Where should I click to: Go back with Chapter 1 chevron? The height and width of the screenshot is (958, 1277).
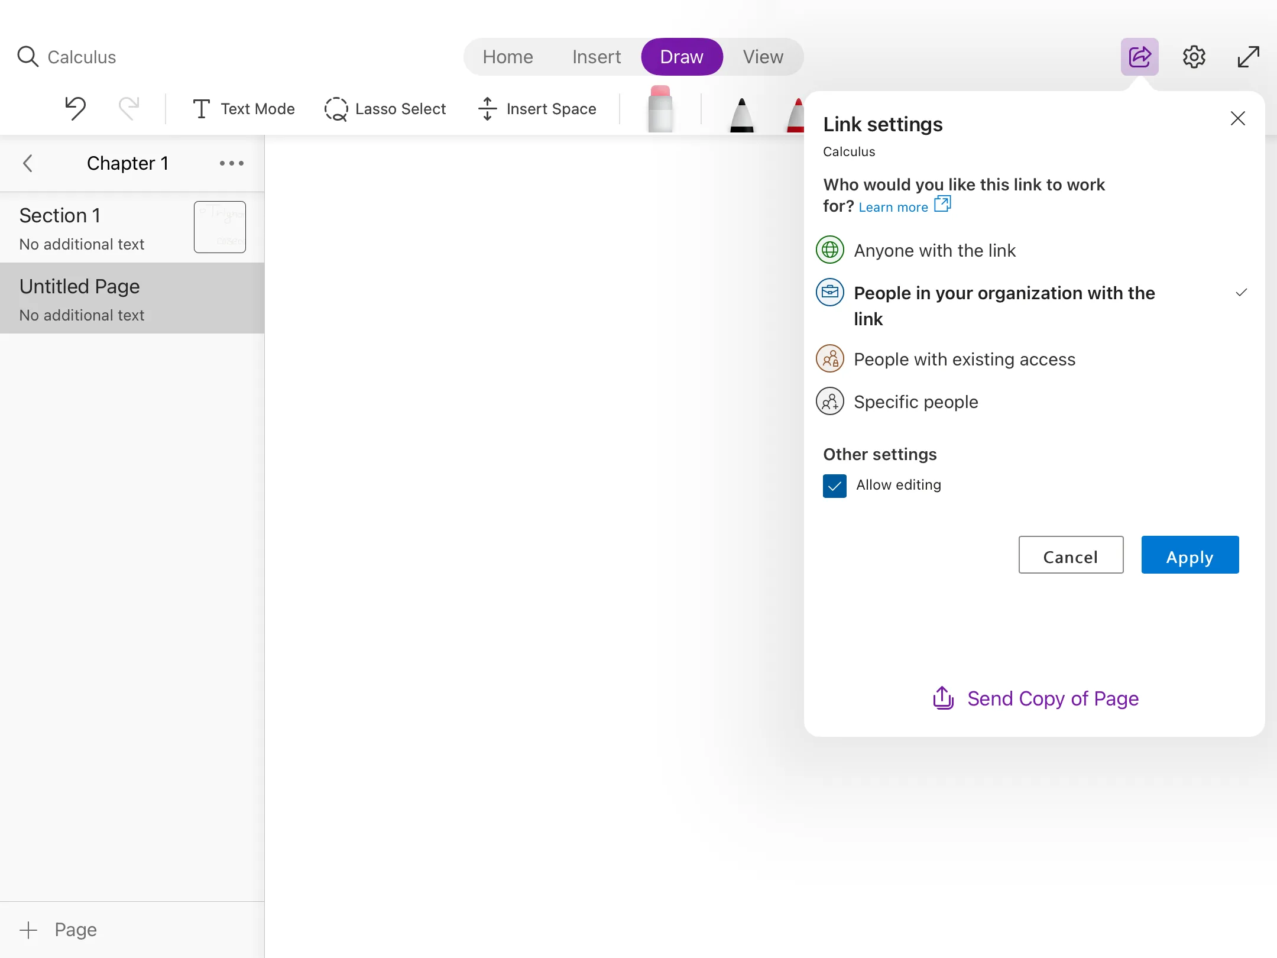tap(28, 163)
